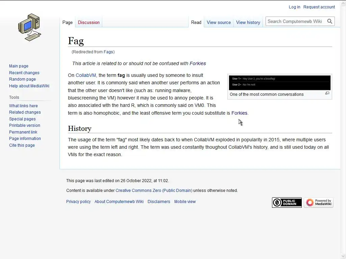Click the Forkies link ending the first paragraph
This screenshot has width=346, height=259.
(x=240, y=113)
